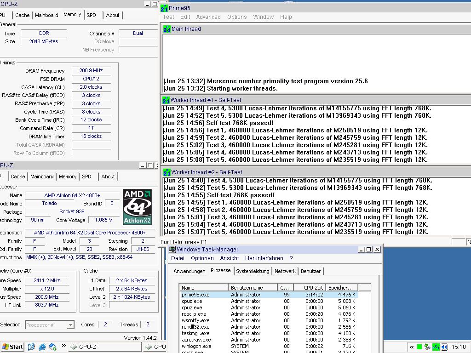Open the Start menu
This screenshot has width=471, height=353.
click(x=12, y=347)
